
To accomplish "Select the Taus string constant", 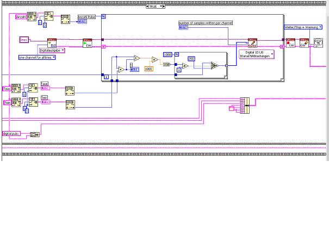I will (x=7, y=89).
